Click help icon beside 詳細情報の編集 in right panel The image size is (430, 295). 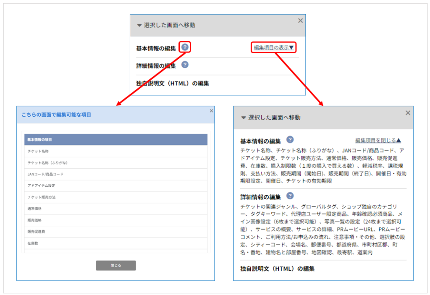pos(290,196)
